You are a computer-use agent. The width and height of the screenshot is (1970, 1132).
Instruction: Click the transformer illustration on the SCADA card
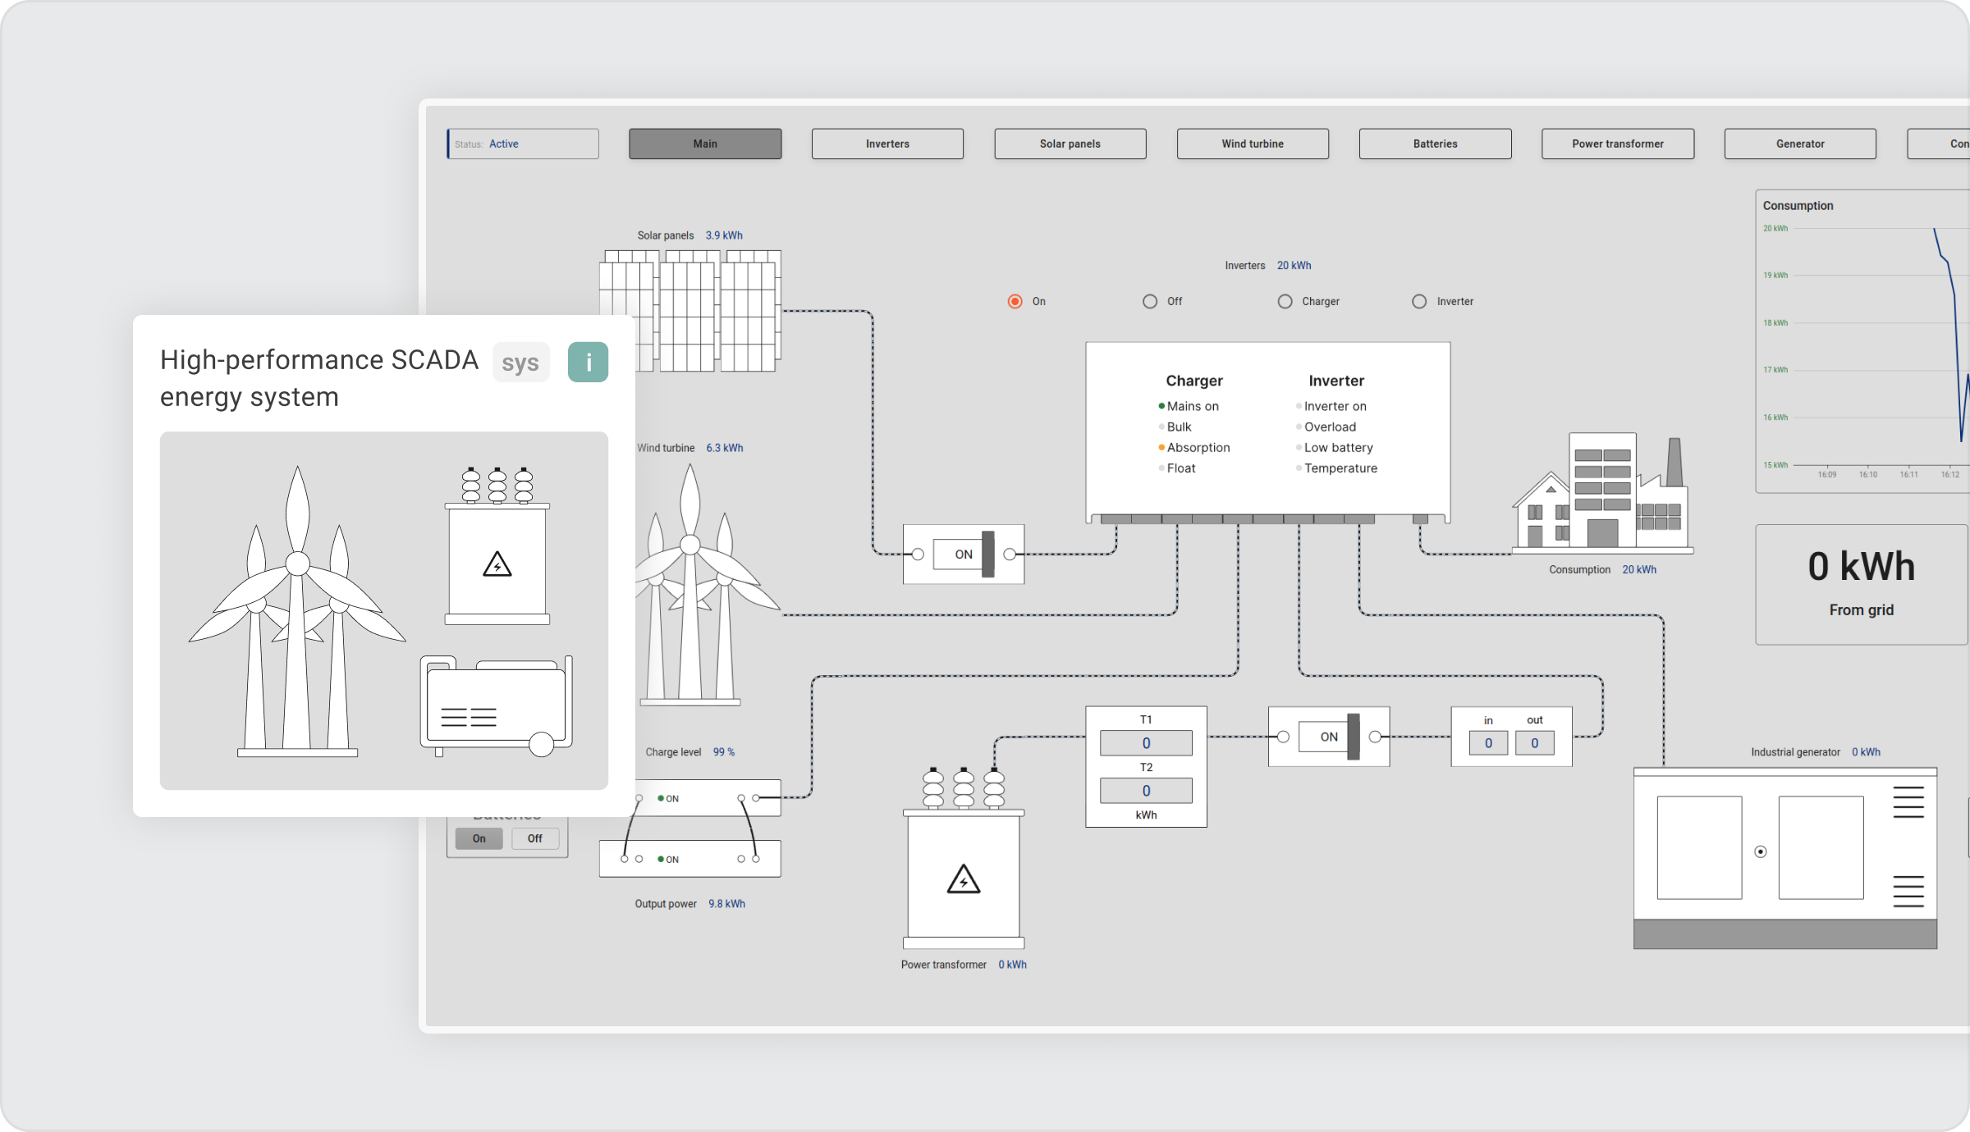click(x=497, y=545)
